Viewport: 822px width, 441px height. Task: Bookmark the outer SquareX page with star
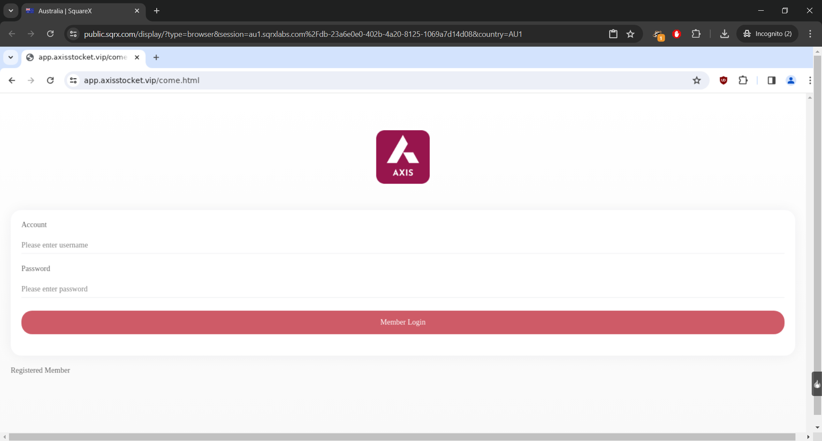(x=630, y=34)
